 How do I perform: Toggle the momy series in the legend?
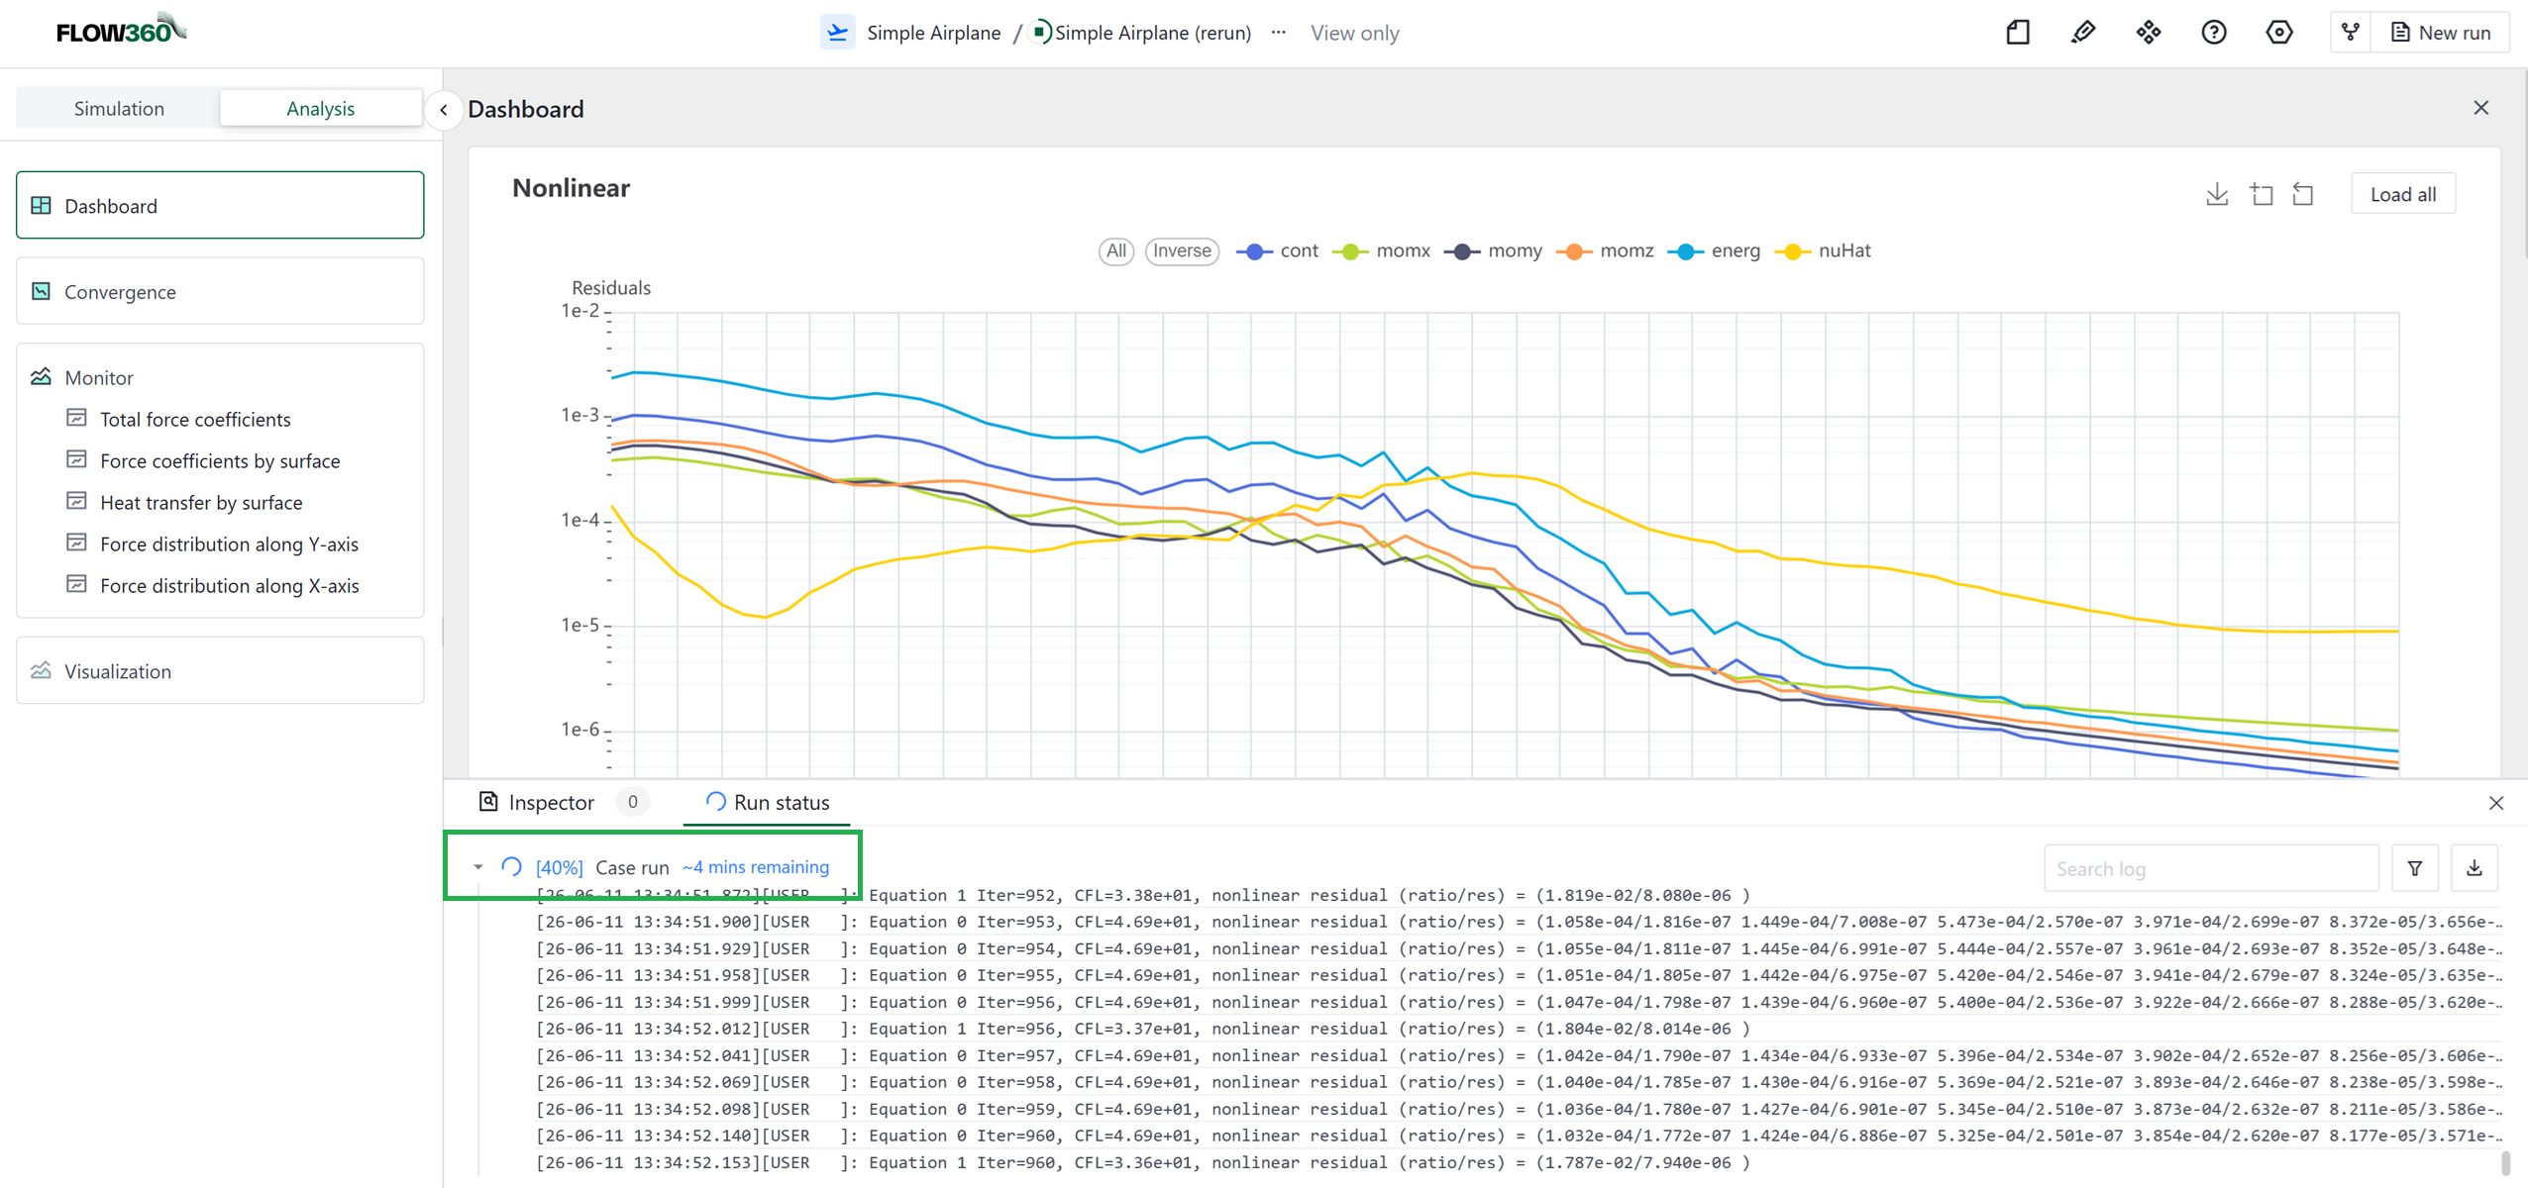point(1494,250)
